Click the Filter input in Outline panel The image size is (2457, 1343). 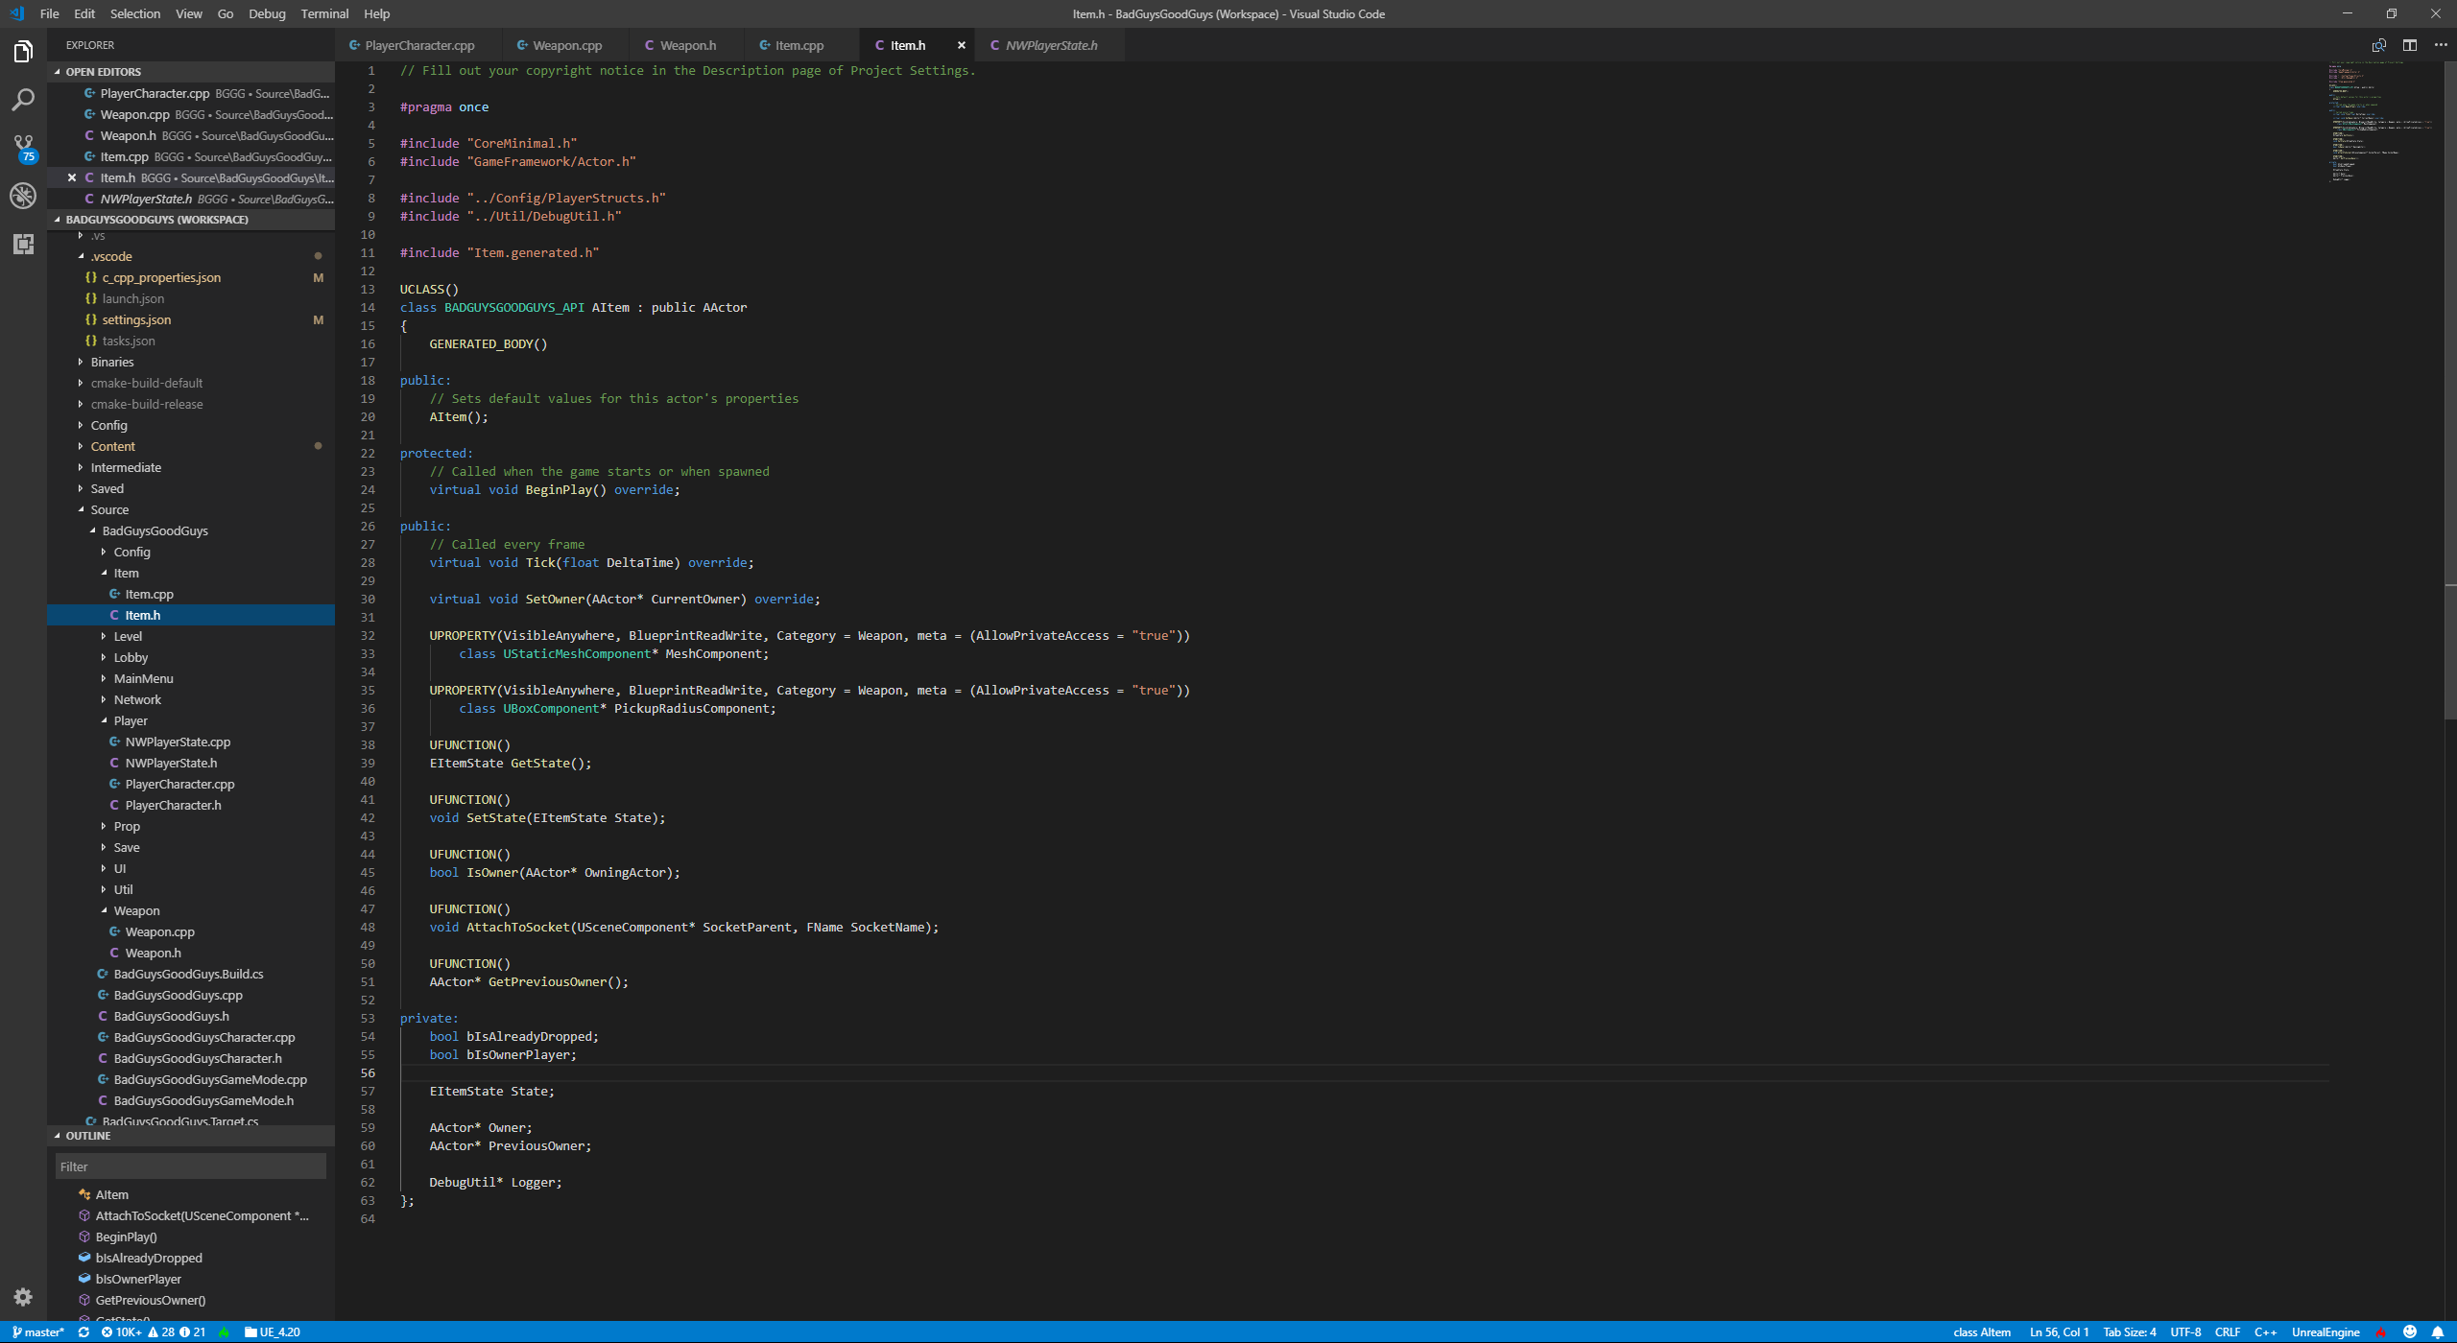click(187, 1166)
